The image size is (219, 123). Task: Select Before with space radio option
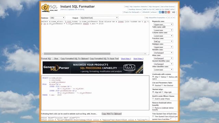pyautogui.click(x=167, y=77)
